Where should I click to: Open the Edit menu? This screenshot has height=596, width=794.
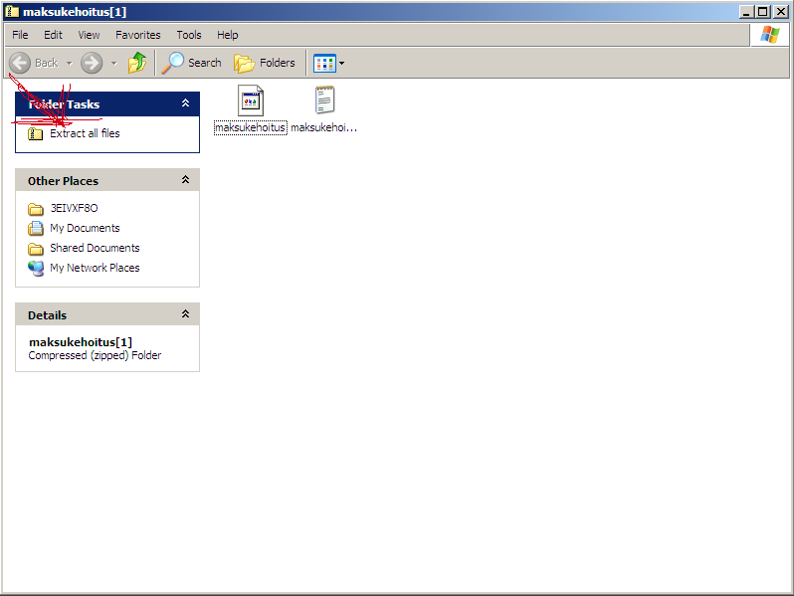[x=53, y=35]
